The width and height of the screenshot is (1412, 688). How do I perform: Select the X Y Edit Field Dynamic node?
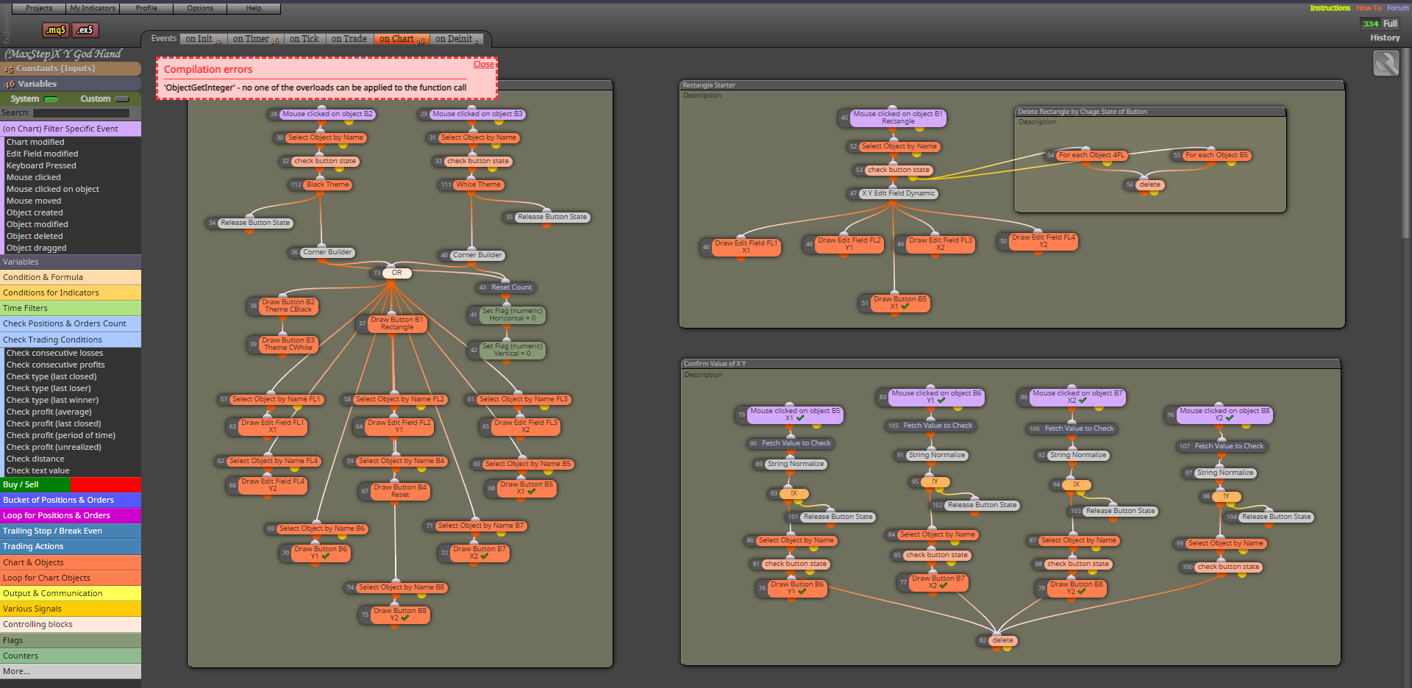pos(899,193)
